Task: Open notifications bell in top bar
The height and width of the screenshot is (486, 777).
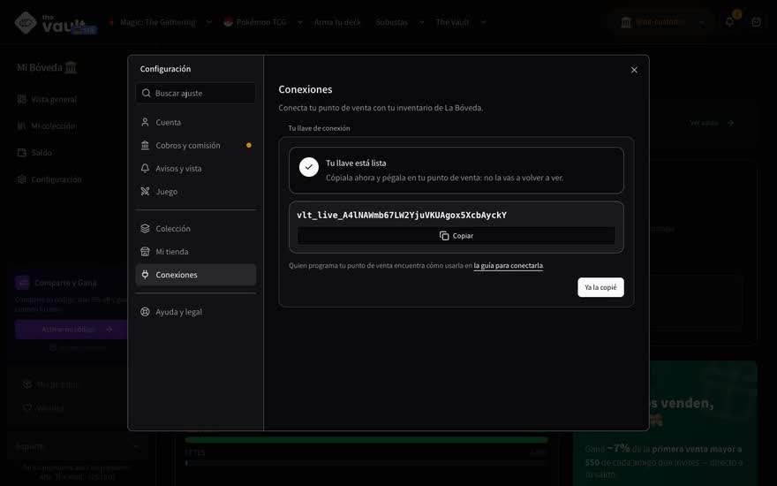Action: (730, 22)
